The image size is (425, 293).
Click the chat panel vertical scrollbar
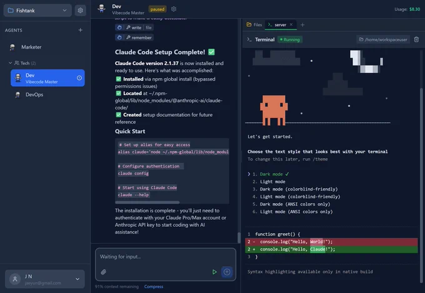[x=239, y=237]
